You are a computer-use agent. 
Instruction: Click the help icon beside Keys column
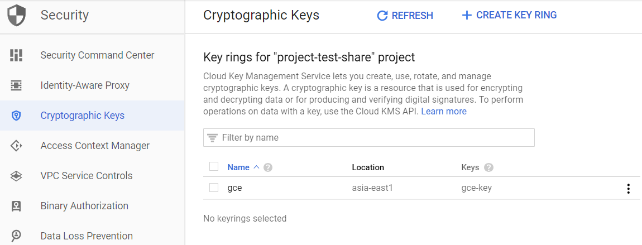(488, 167)
